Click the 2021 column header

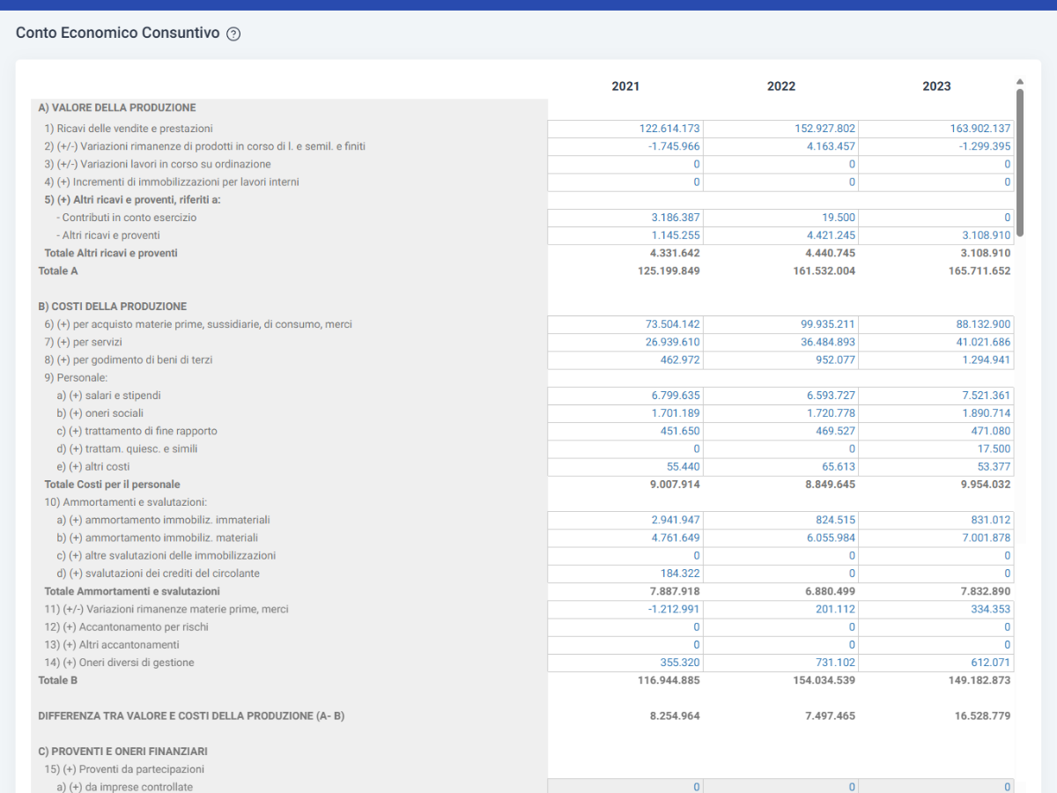pos(625,86)
